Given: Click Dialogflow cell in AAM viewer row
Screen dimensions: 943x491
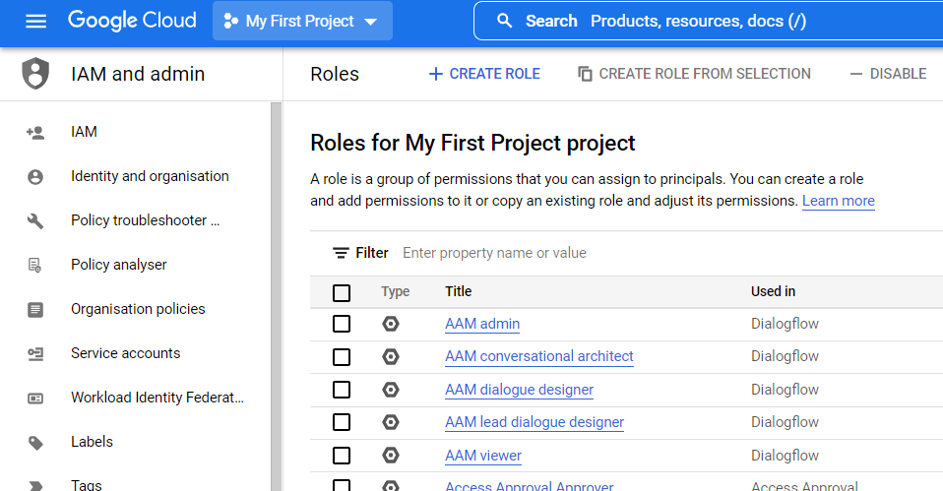Looking at the screenshot, I should [x=785, y=456].
